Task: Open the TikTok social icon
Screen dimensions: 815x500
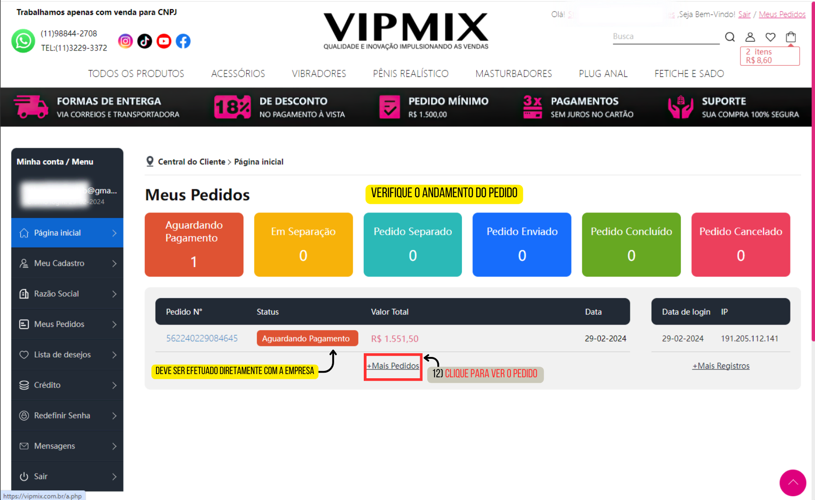Action: click(x=145, y=41)
